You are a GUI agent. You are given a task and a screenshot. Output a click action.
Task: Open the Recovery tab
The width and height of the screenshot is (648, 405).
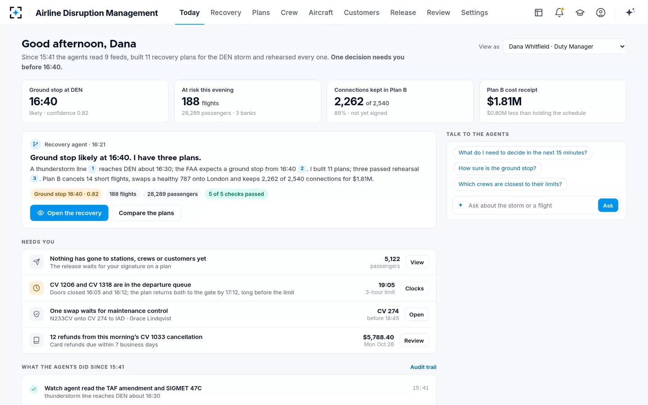coord(226,13)
